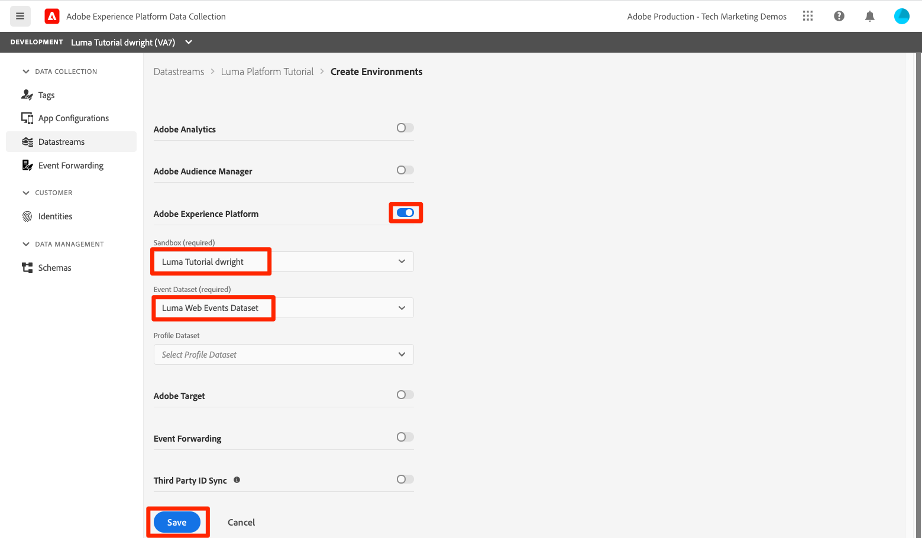This screenshot has height=538, width=922.
Task: Collapse the Data Management section
Action: click(25, 244)
